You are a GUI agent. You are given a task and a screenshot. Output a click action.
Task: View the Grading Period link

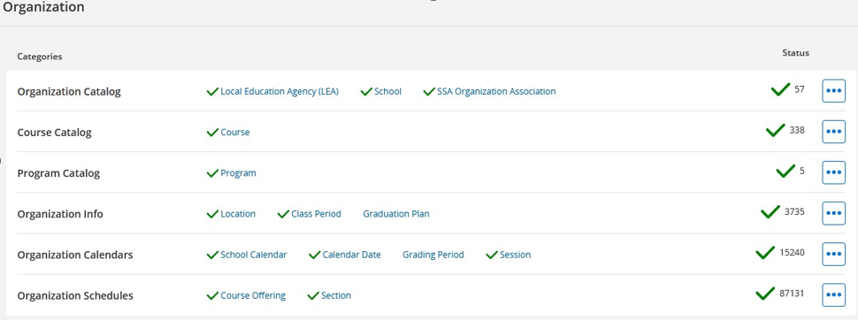(x=433, y=255)
